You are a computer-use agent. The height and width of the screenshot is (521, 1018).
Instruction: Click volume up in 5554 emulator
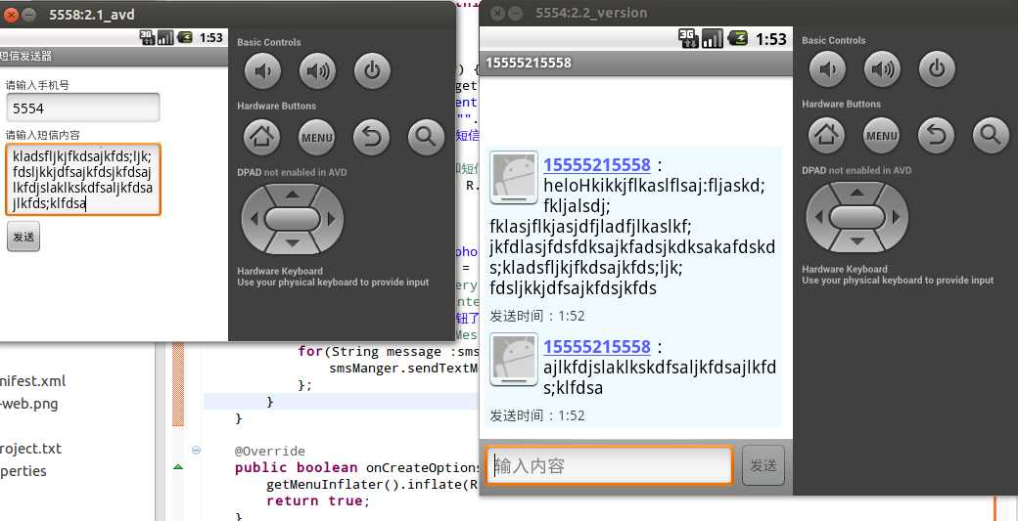[x=882, y=68]
